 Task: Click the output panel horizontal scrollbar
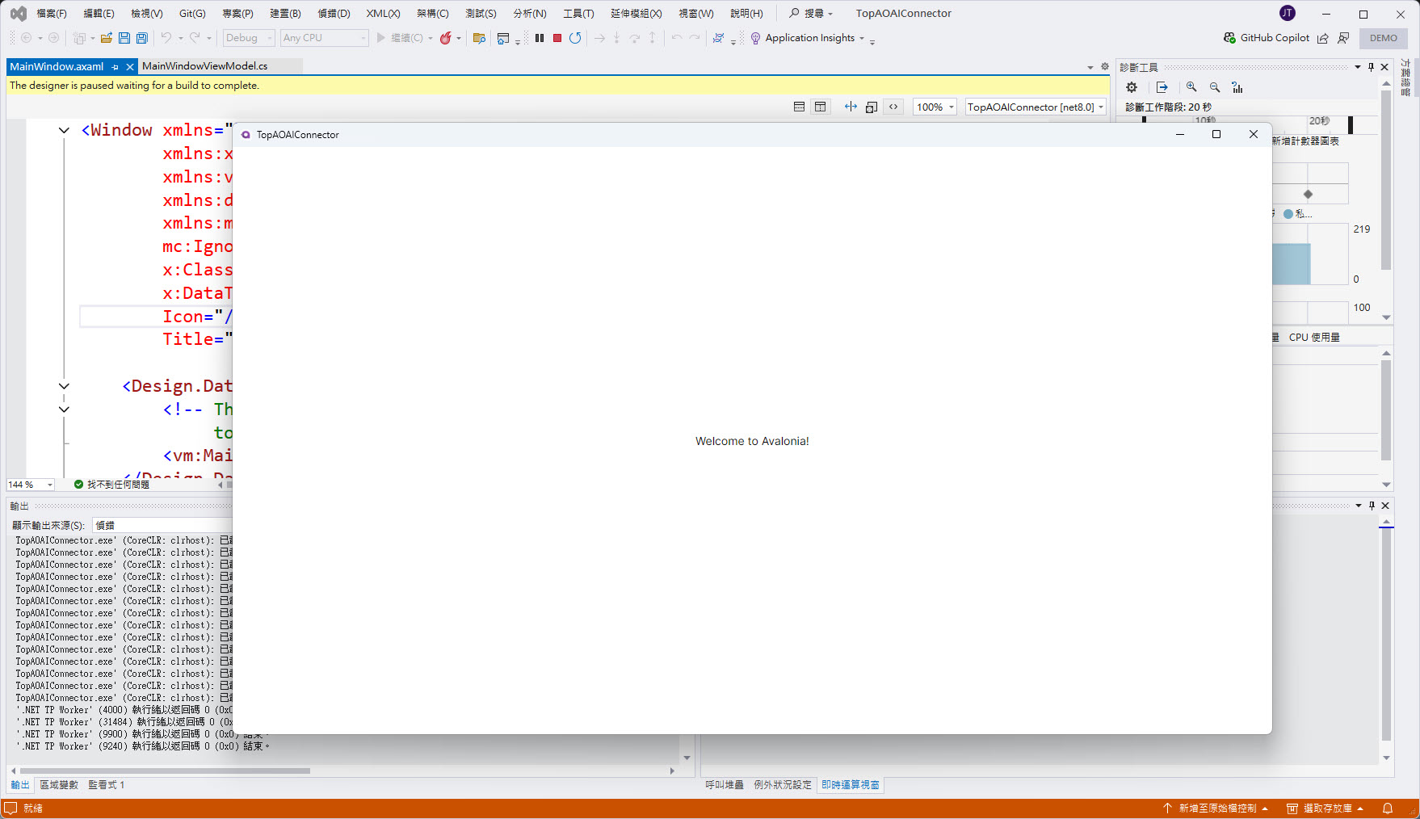(166, 771)
